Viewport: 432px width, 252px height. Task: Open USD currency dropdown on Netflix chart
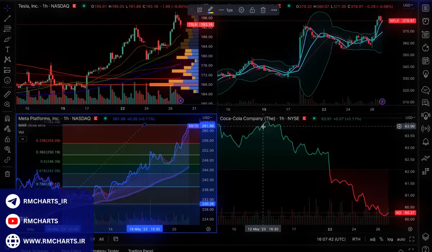pyautogui.click(x=409, y=5)
